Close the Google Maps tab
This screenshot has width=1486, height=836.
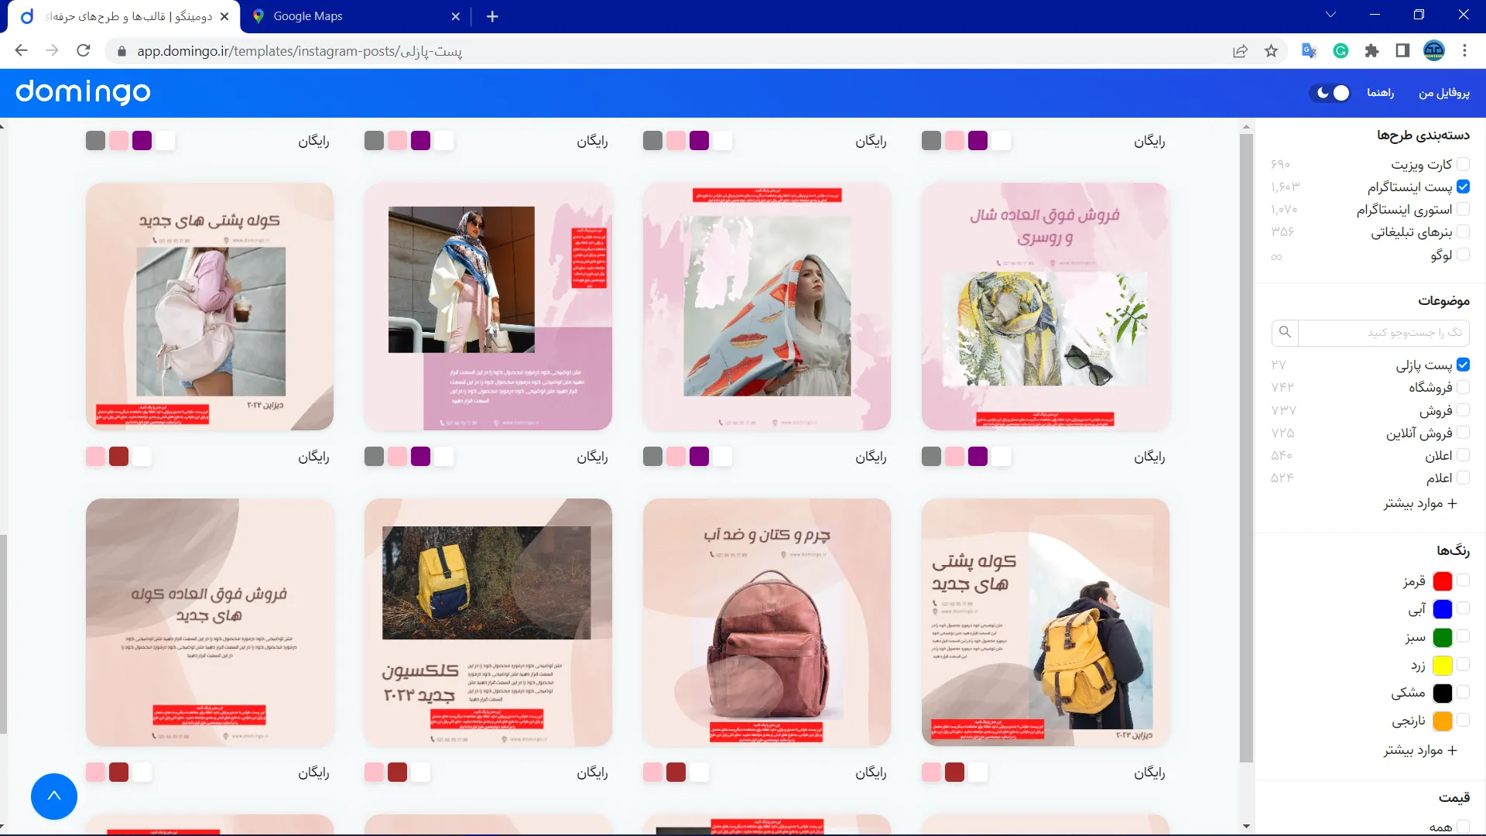pos(455,16)
